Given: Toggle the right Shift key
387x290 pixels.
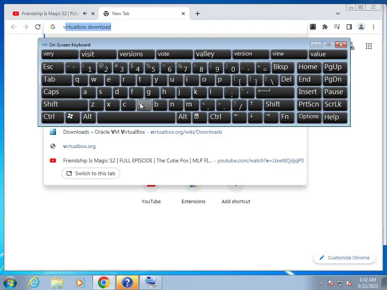Looking at the screenshot, I should click(279, 105).
